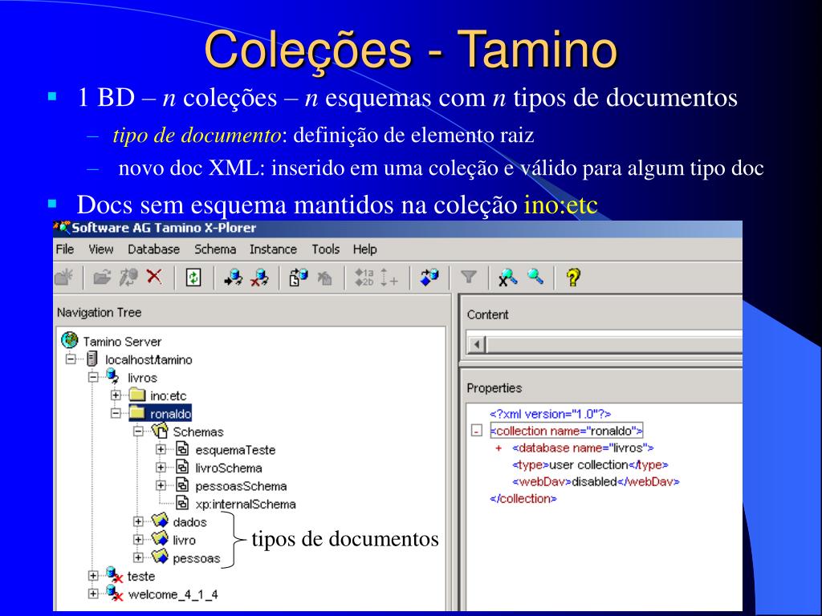Expand the welcome_4_1_4 database node
This screenshot has width=822, height=616.
[x=93, y=594]
